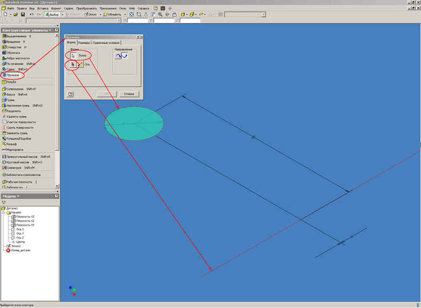Open the Правка menu
The height and width of the screenshot is (308, 421).
pos(22,8)
